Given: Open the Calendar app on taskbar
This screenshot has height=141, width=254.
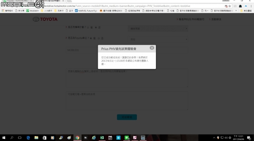Looking at the screenshot, I should 110,138.
